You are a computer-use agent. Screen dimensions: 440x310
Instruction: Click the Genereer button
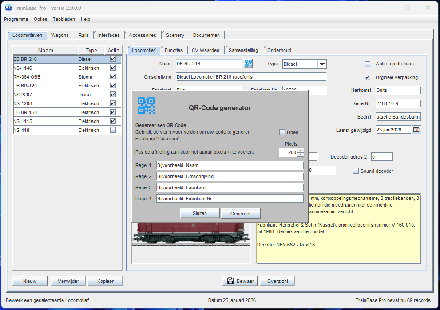click(x=241, y=214)
